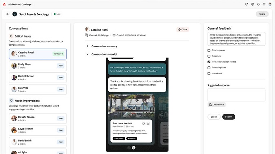Click Book now on Sevoi House card
The image size is (275, 154).
132,139
